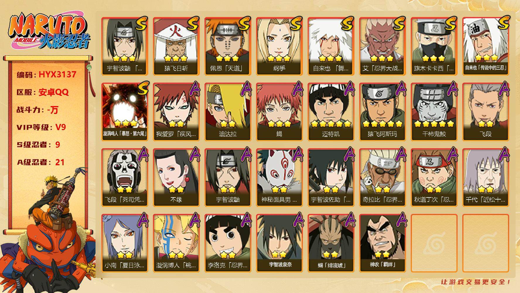
Task: Open the 干柿鬼鲛 character card
Action: point(434,112)
